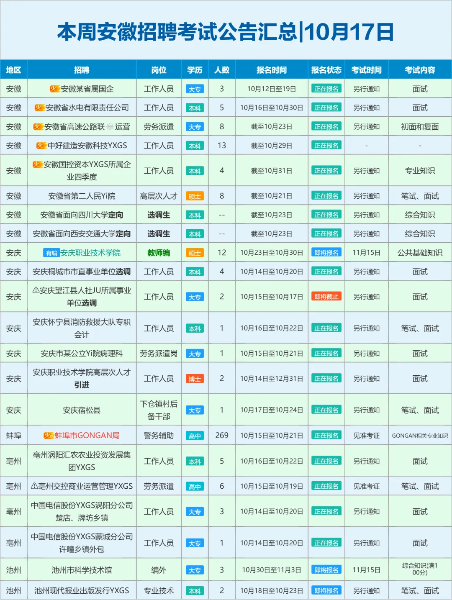The image size is (452, 600).
Task: Click the 有编 badge before 安庆职业技术学院
Action: [51, 253]
